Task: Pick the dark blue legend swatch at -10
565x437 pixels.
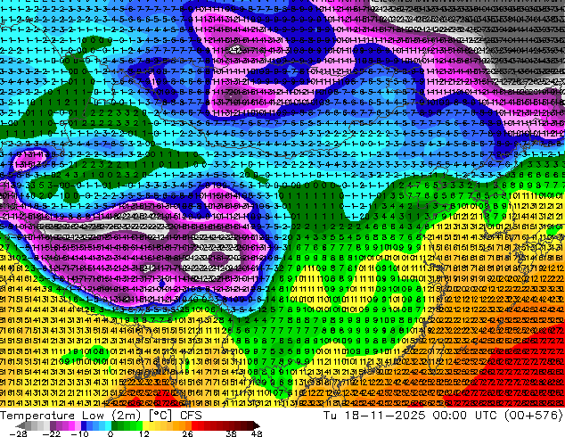Action: [x=84, y=425]
